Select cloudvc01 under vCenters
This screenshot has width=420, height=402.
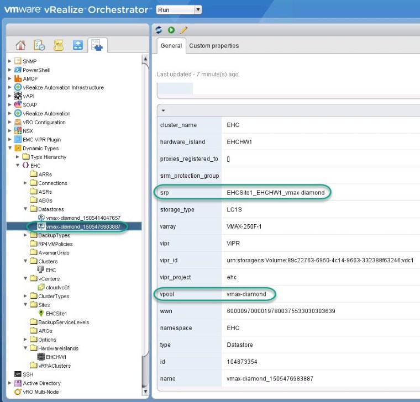click(57, 288)
